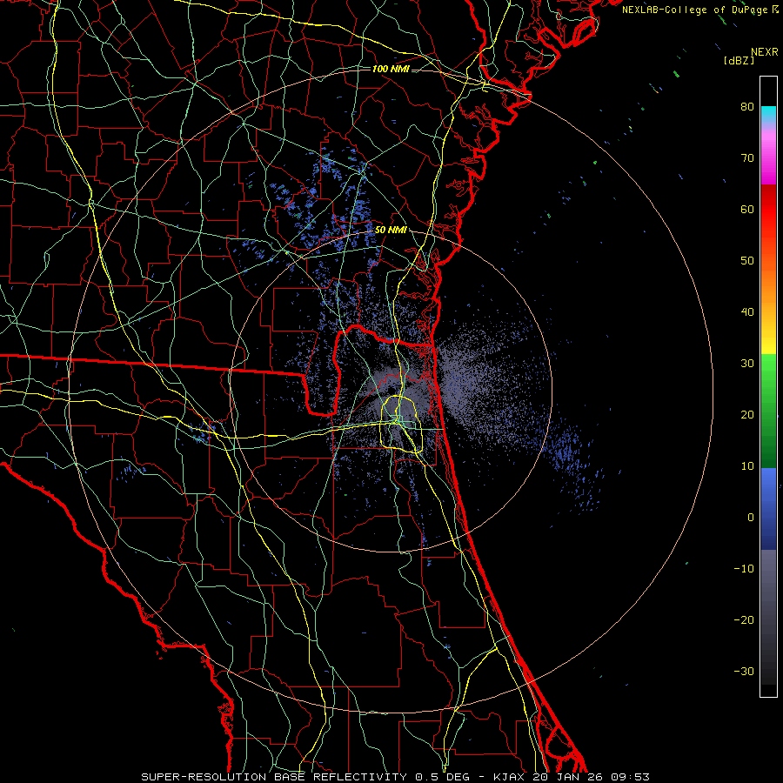Viewport: 783px width, 783px height.
Task: Click the 70 value on dBZ scale
Action: tap(747, 158)
